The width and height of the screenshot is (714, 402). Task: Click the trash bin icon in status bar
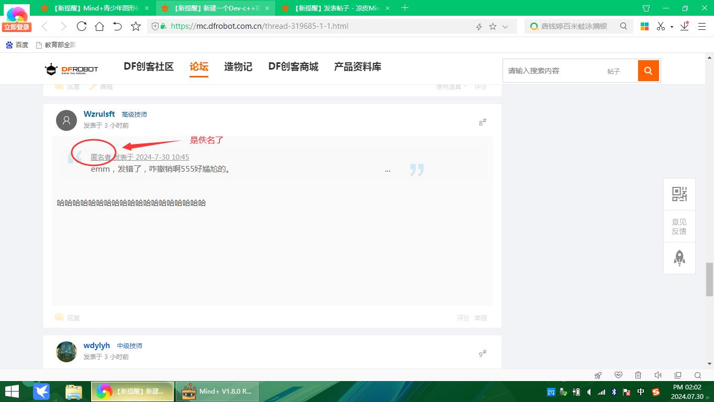(x=638, y=375)
